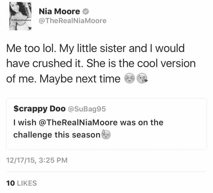Click 'She is the cool version' line
Viewport: 213px width, 193px height.
point(141,63)
